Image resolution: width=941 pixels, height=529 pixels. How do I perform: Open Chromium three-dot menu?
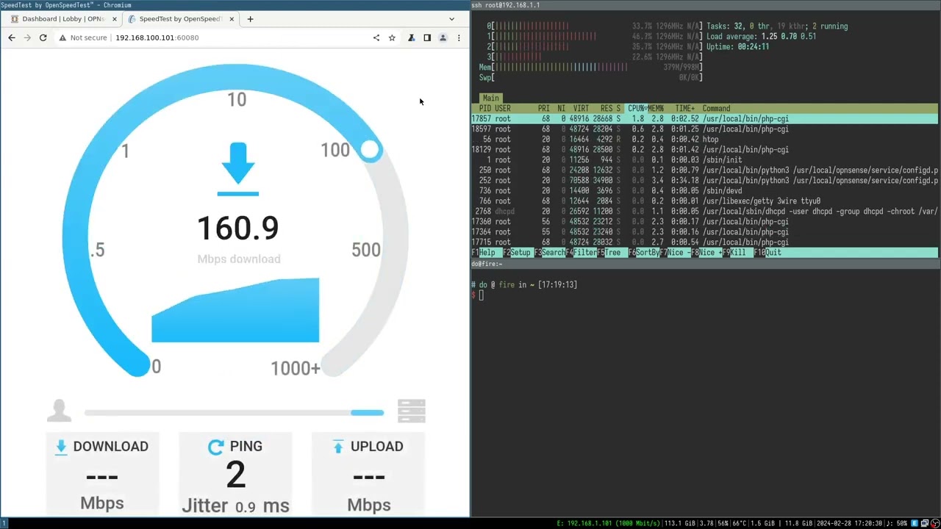459,37
